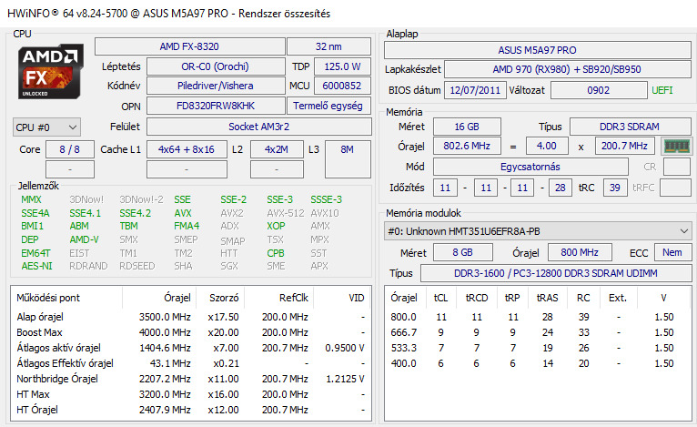The height and width of the screenshot is (427, 697).
Task: Select the Northbridge Órajel row
Action: point(191,378)
